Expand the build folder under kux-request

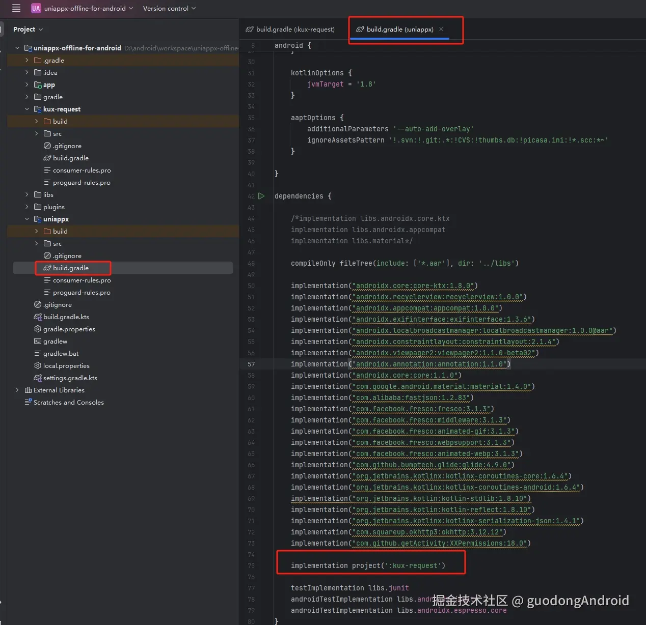pyautogui.click(x=37, y=121)
